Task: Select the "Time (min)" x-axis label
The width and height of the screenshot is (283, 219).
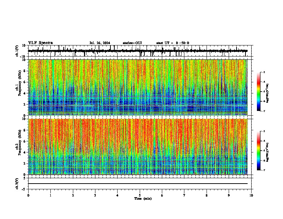Action: 143,199
